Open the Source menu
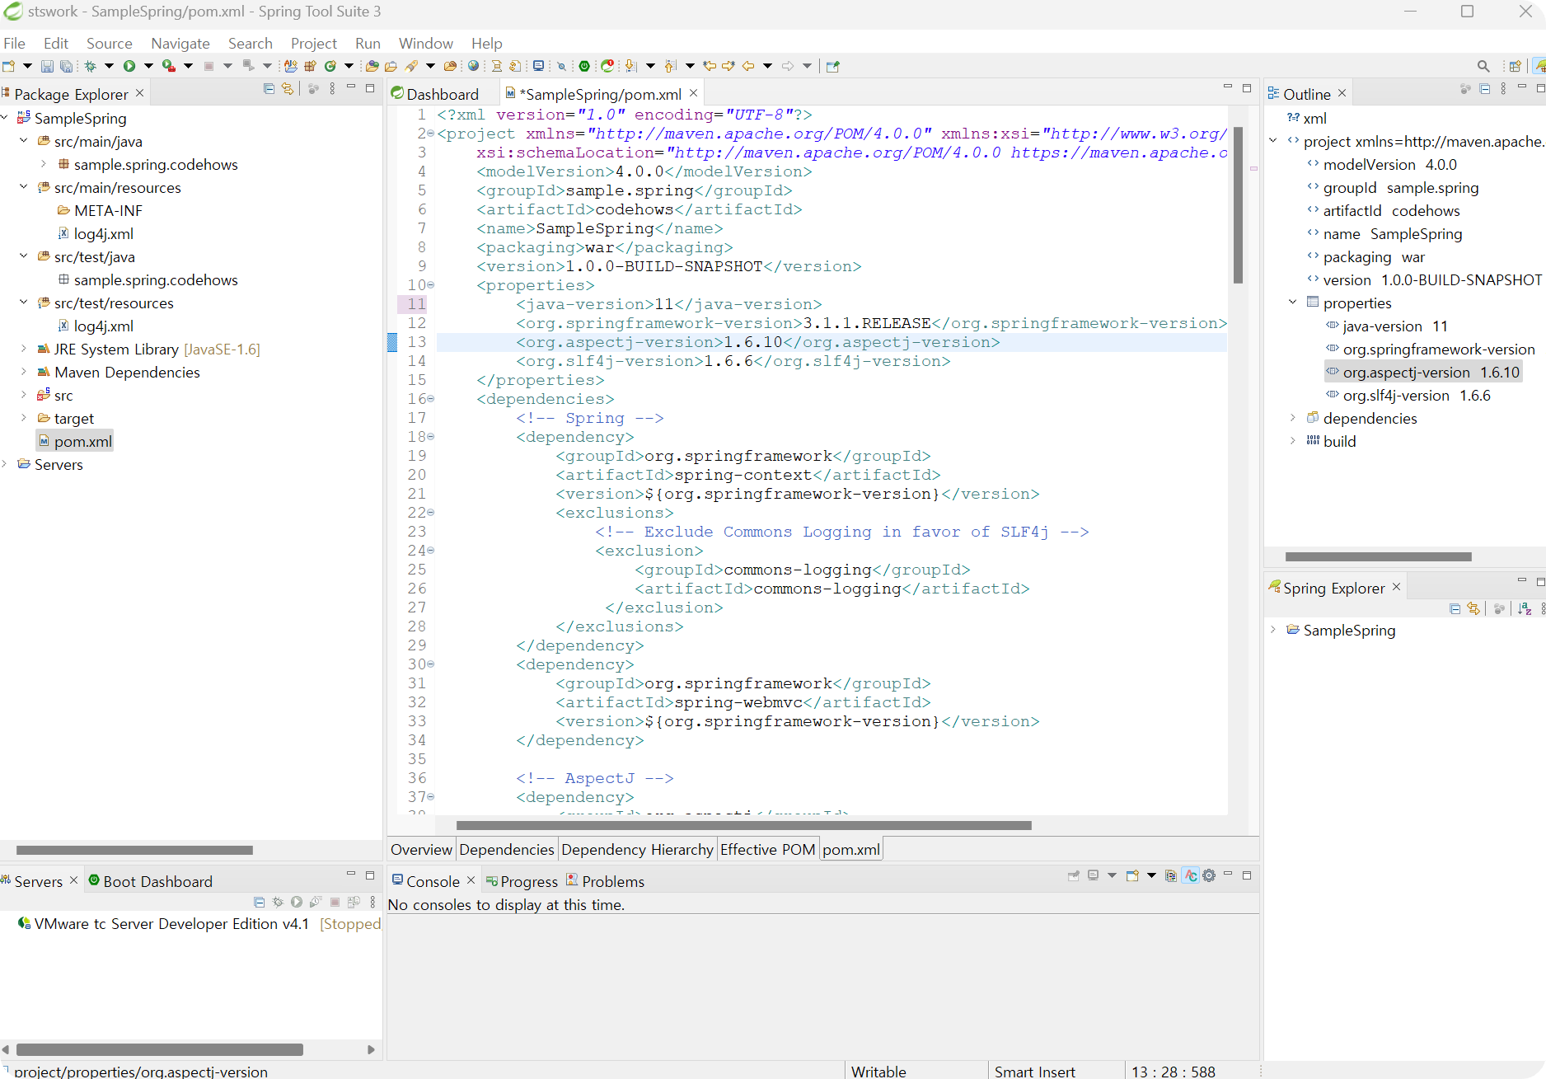 pos(109,43)
